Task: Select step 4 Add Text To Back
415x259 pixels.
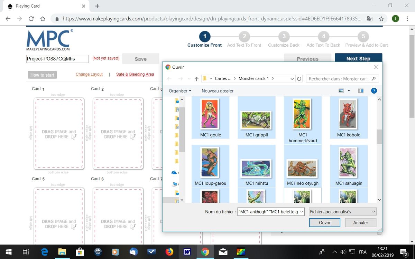Action: coord(323,39)
